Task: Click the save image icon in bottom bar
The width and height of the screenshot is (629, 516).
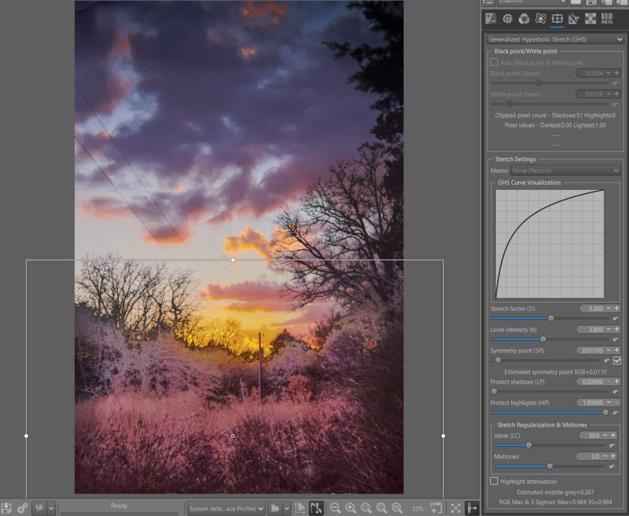Action: [6, 508]
